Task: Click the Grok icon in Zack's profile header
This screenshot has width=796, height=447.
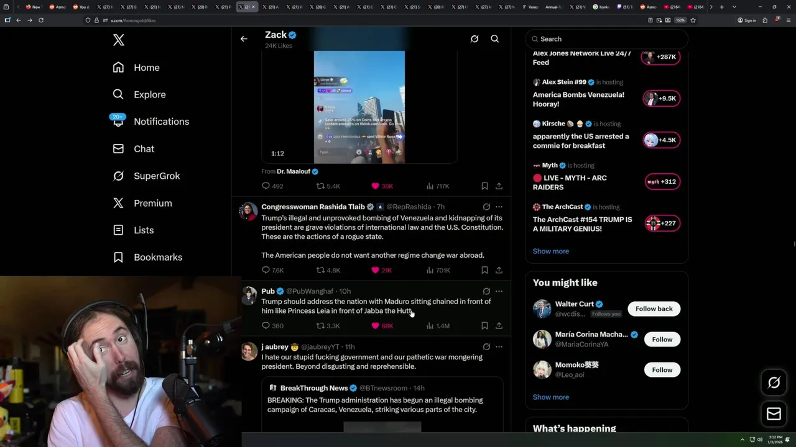Action: pyautogui.click(x=474, y=38)
